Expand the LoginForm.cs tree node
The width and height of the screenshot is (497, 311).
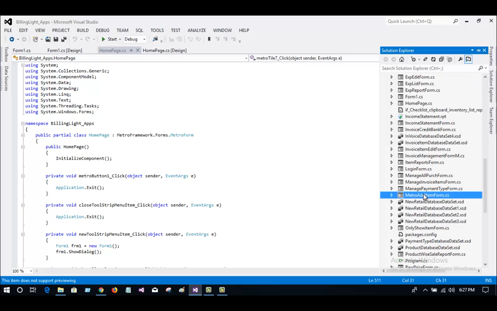(x=391, y=169)
